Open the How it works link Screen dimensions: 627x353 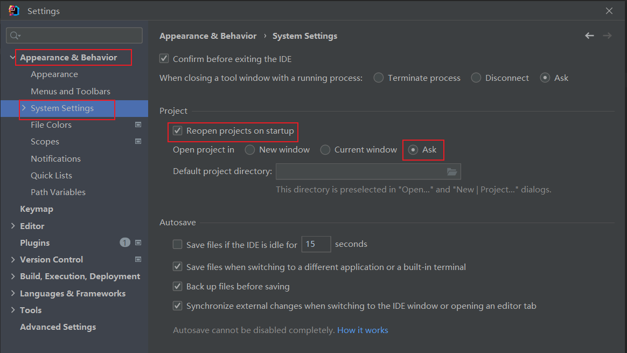[x=363, y=330]
